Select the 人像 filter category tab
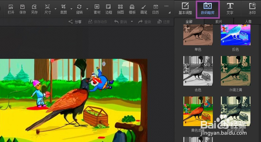 click(x=248, y=21)
